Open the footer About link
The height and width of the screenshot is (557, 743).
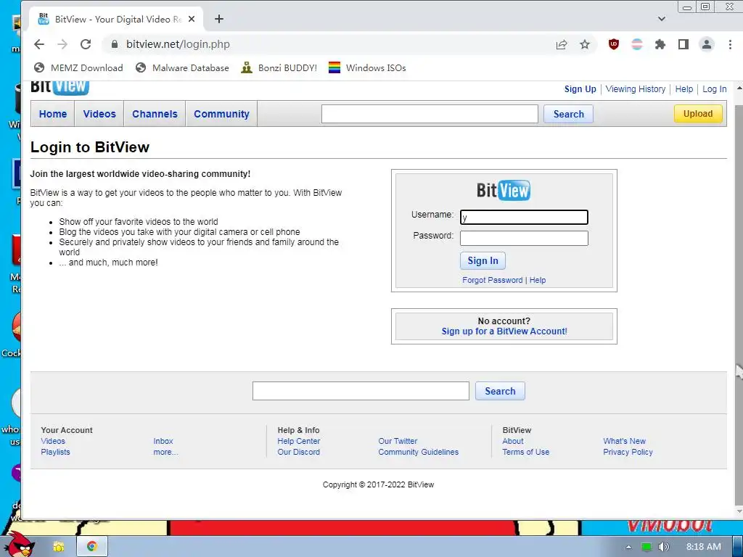[x=513, y=441]
